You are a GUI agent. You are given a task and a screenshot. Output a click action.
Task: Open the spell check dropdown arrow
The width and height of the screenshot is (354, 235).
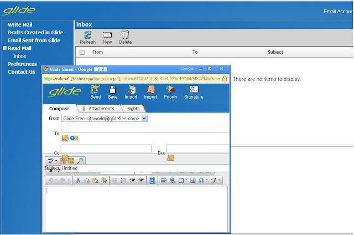point(56,161)
